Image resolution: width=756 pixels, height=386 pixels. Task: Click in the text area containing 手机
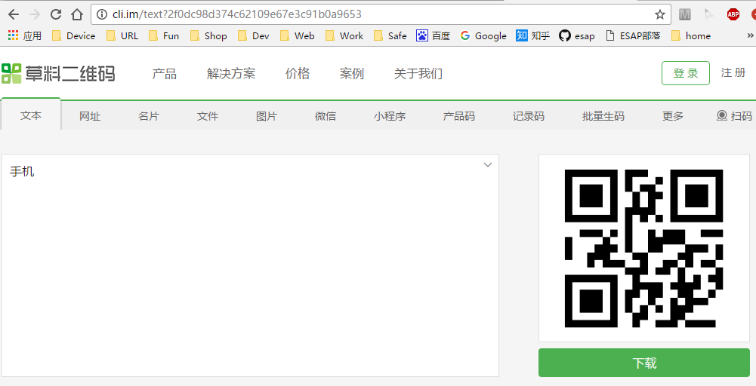[x=250, y=265]
